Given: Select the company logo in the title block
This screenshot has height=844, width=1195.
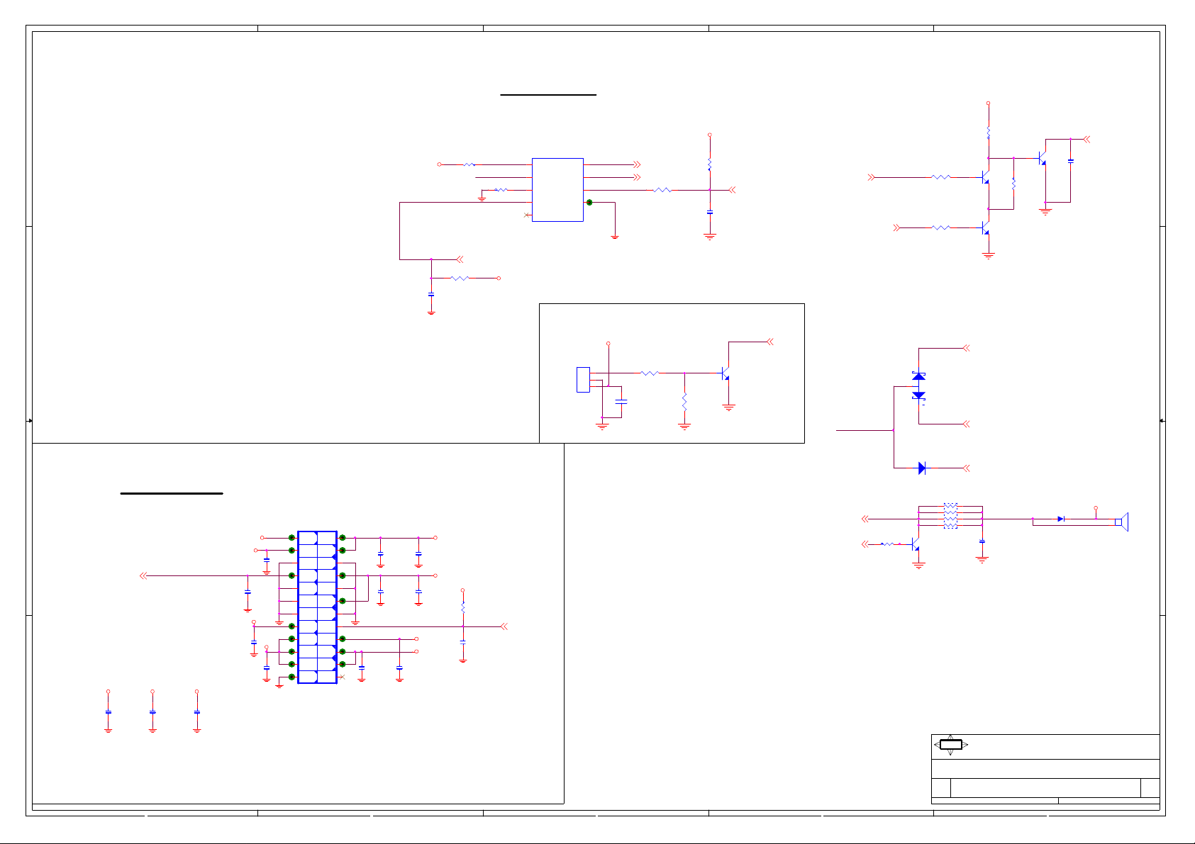Looking at the screenshot, I should coord(950,745).
